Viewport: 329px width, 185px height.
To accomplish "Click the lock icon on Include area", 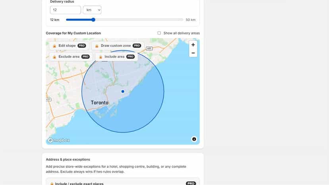I will point(101,57).
